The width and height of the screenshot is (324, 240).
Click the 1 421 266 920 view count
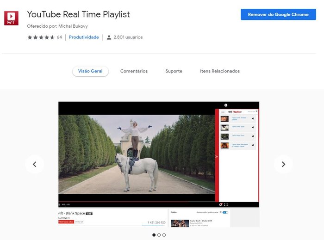pyautogui.click(x=156, y=222)
